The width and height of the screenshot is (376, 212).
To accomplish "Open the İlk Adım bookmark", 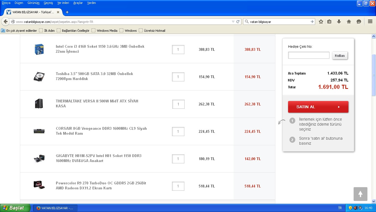I will coord(47,31).
